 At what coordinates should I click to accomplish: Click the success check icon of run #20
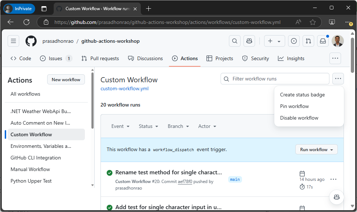pyautogui.click(x=110, y=173)
